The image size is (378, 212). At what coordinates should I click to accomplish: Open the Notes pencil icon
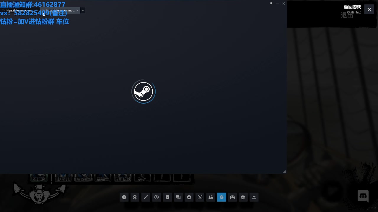146,197
